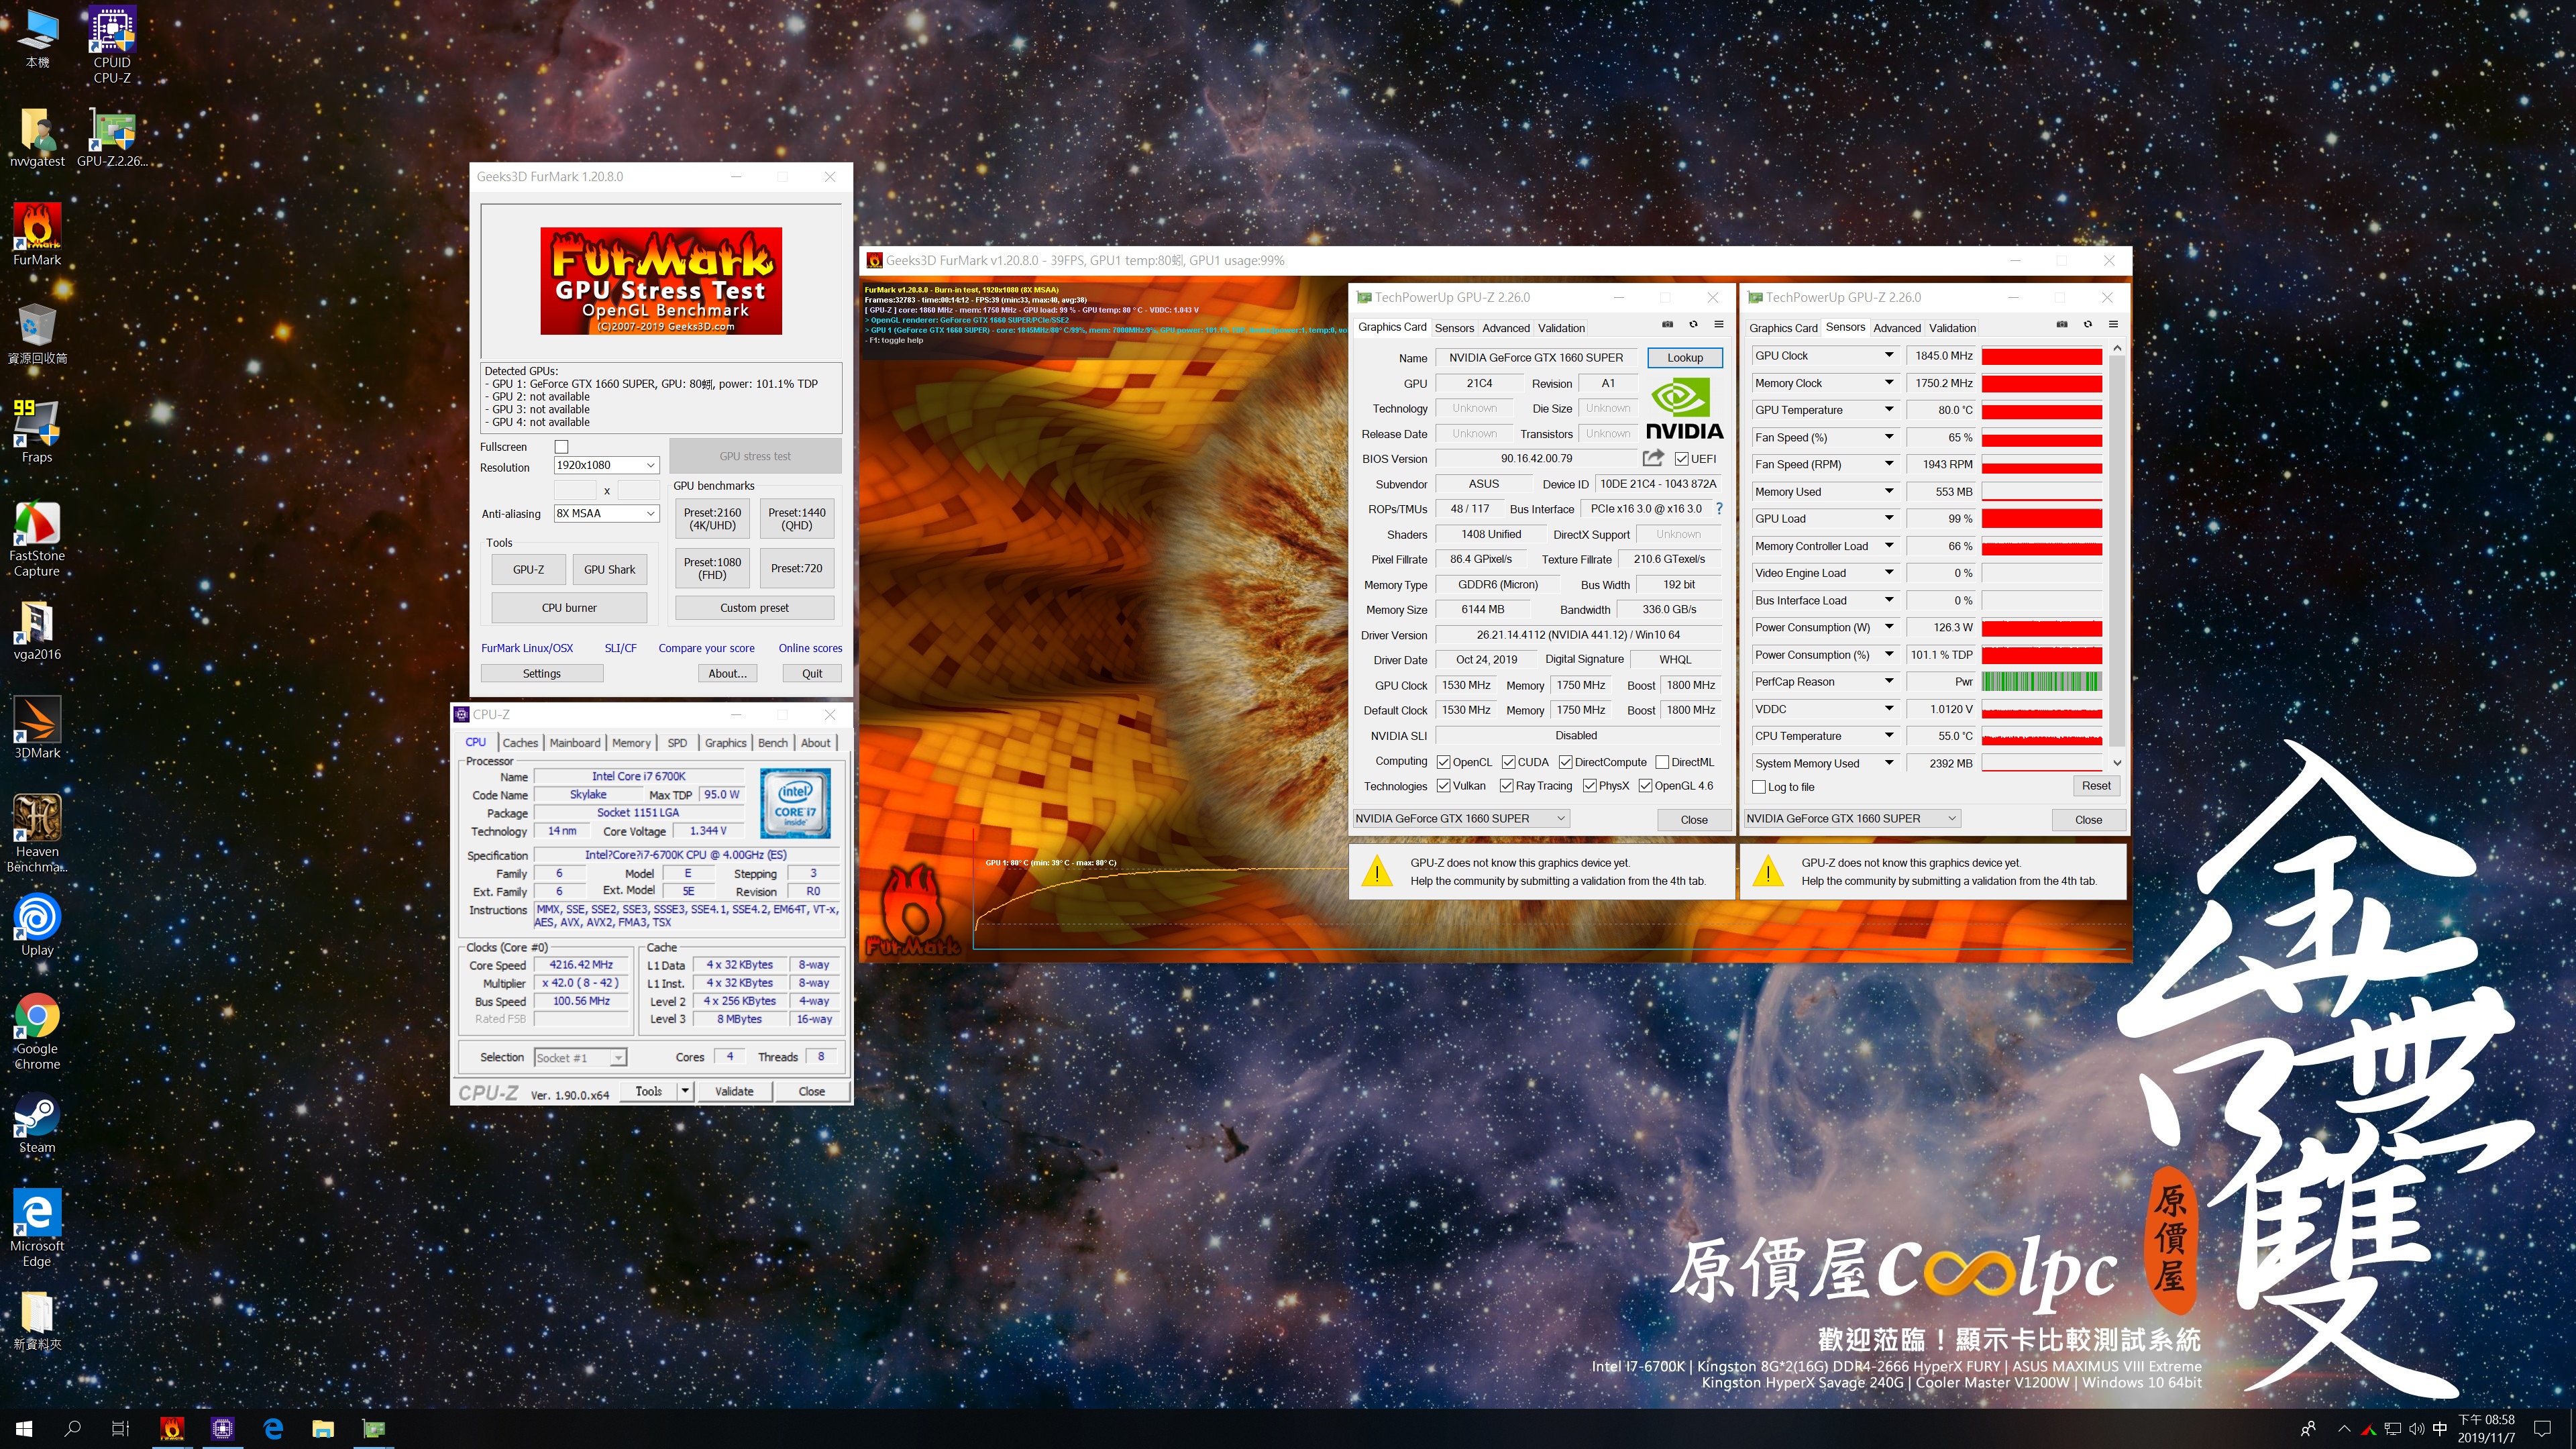2576x1449 pixels.
Task: Open GPU selector dropdown in GPU-Z Sensors window
Action: (x=1852, y=818)
